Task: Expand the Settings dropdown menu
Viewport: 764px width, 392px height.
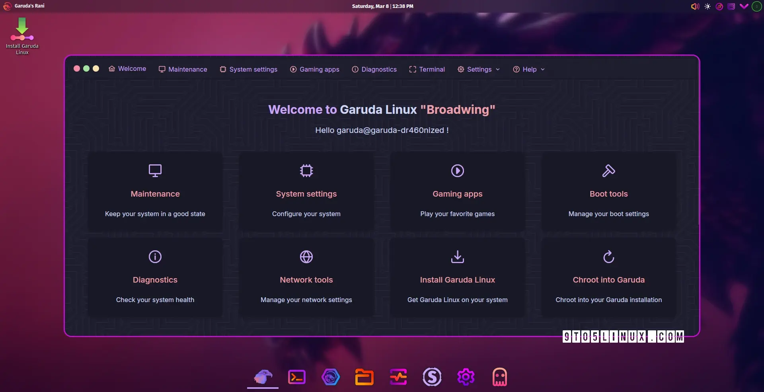Action: coord(479,69)
